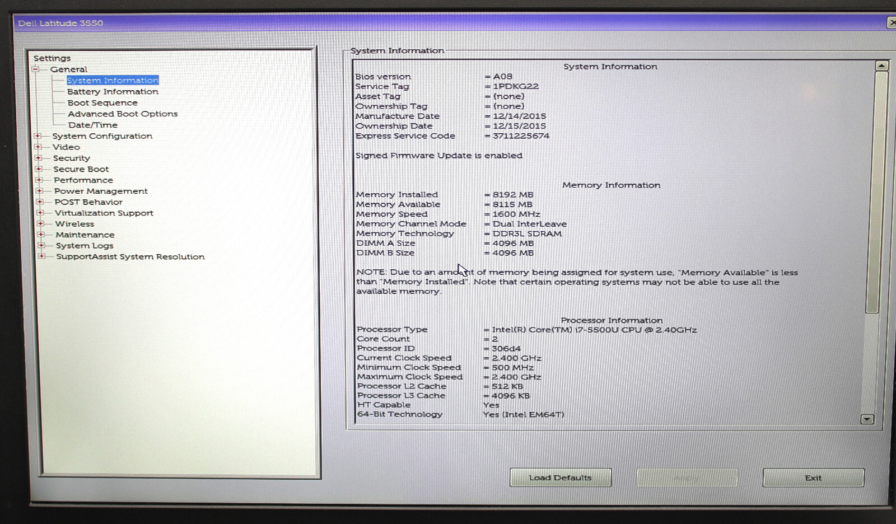Select System Configuration category label
Image resolution: width=896 pixels, height=524 pixels.
pyautogui.click(x=102, y=136)
